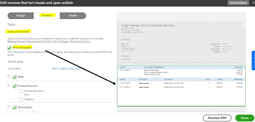Click the green Done button
The height and width of the screenshot is (122, 255).
245,118
